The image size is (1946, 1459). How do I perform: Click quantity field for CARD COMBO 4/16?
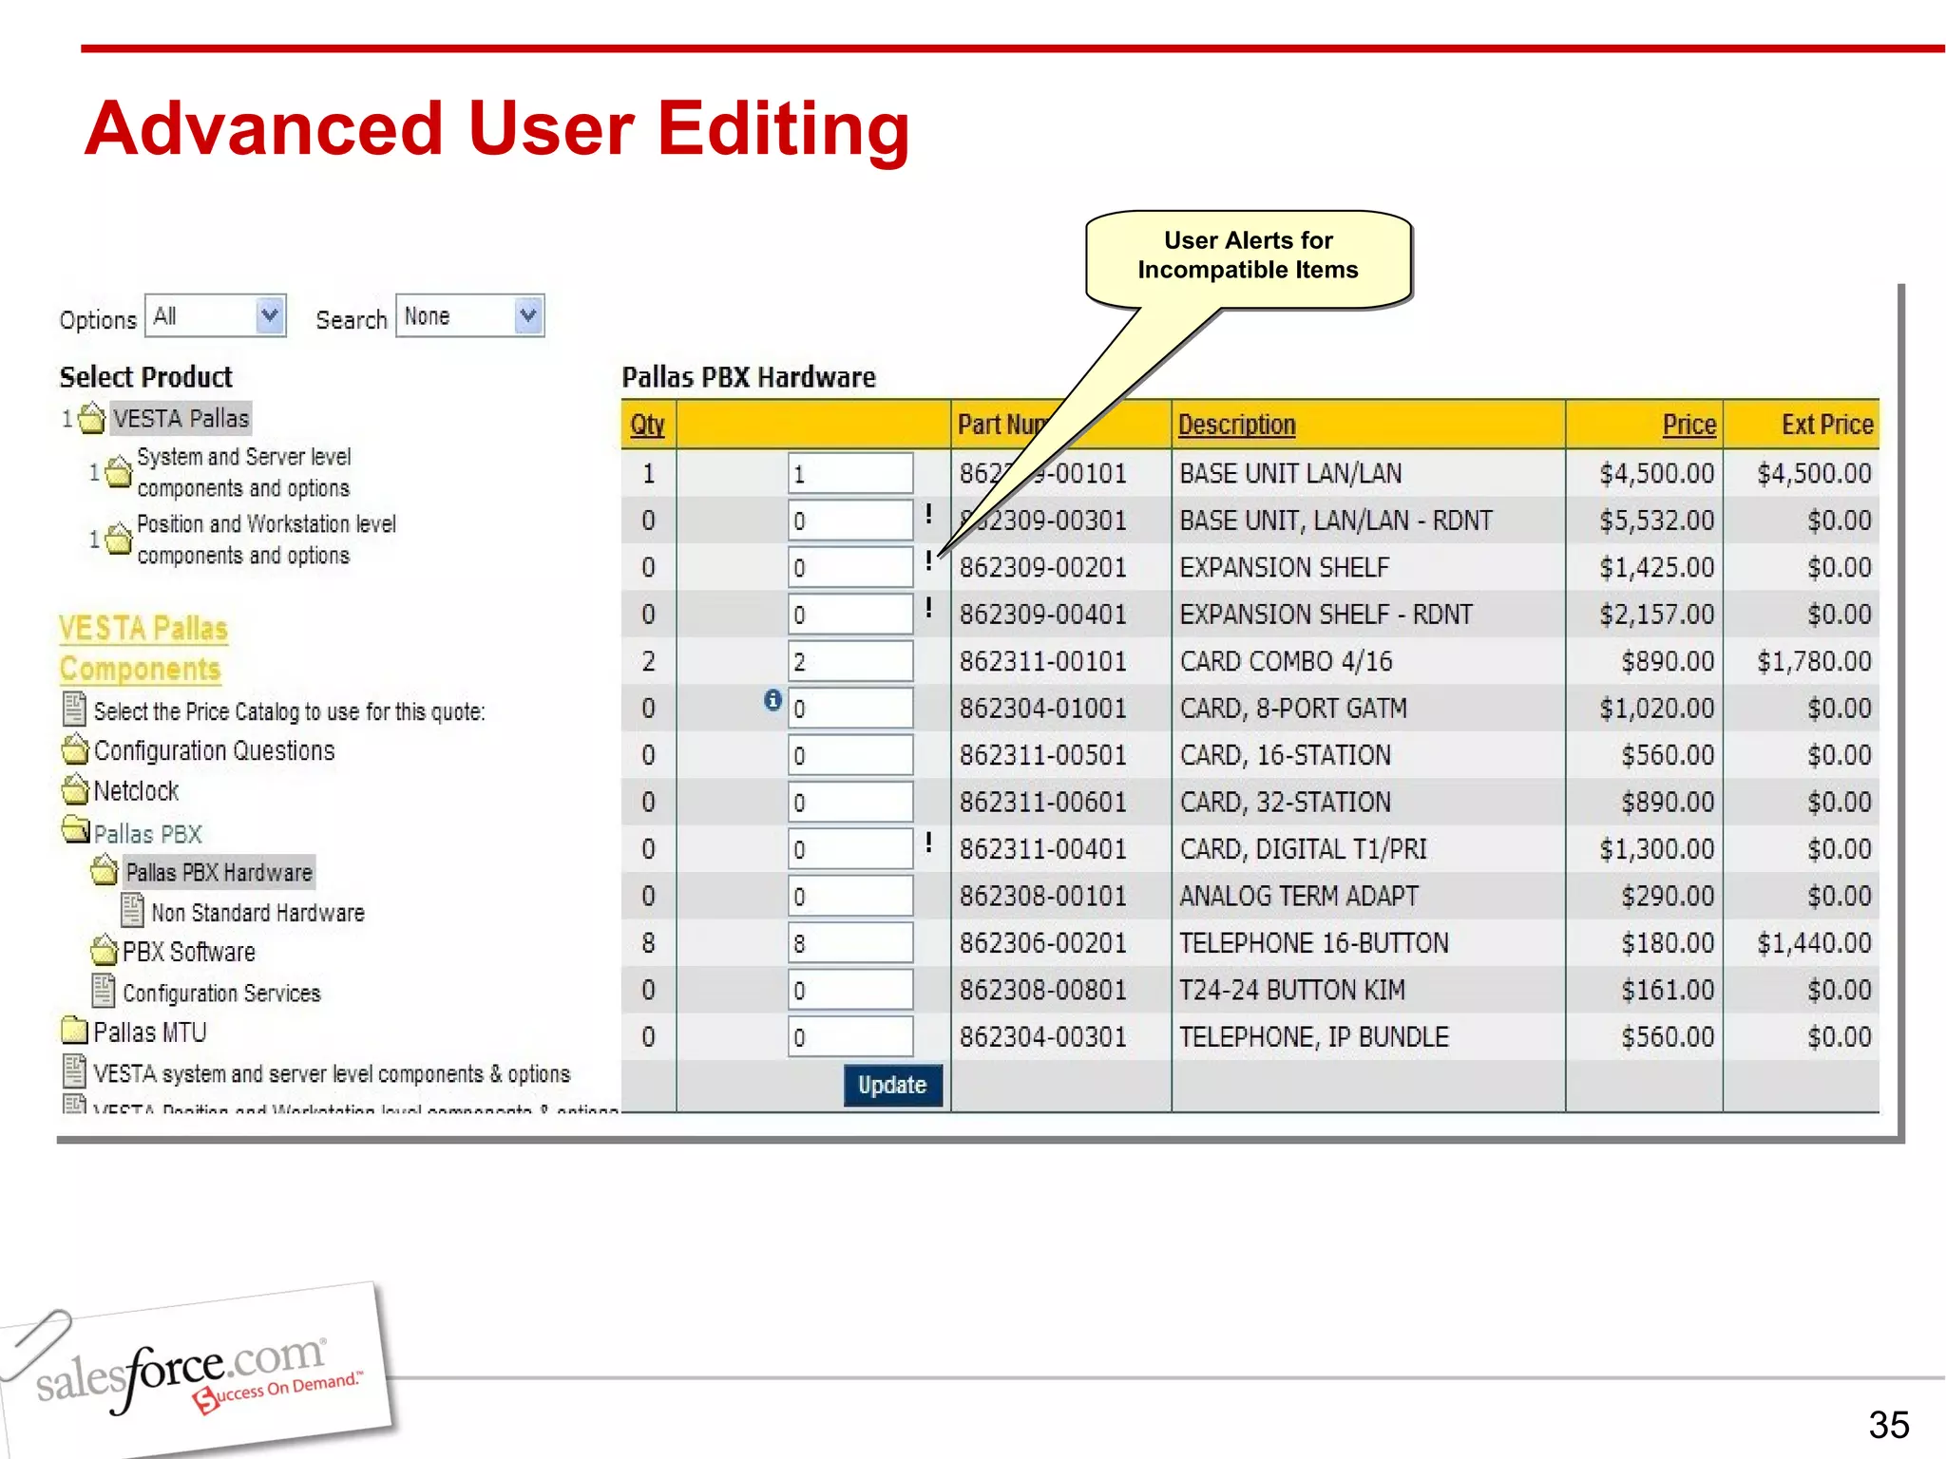[x=850, y=661]
